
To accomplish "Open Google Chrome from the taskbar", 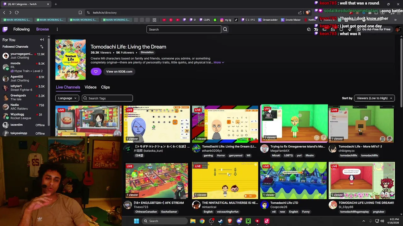I will pyautogui.click(x=202, y=221).
